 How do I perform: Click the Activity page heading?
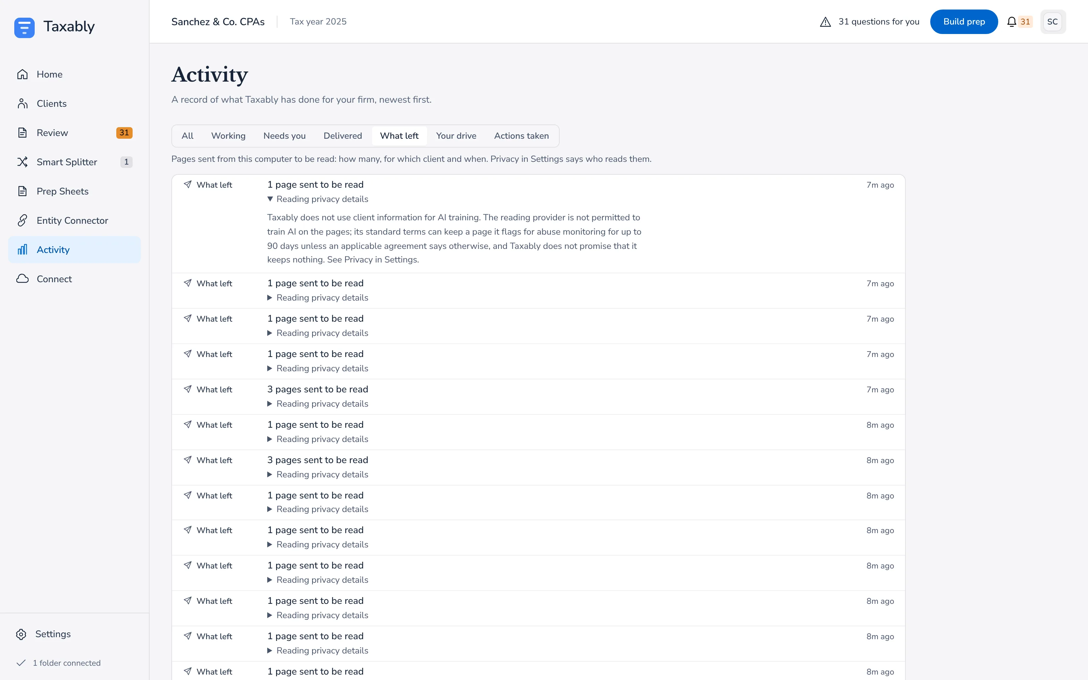209,75
